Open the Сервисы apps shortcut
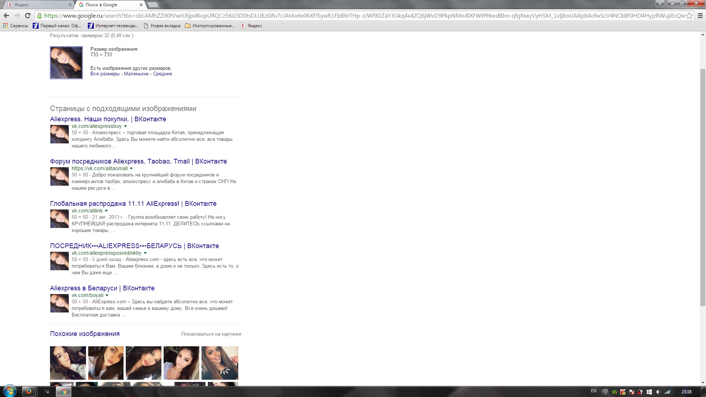Image resolution: width=706 pixels, height=397 pixels. click(x=15, y=26)
